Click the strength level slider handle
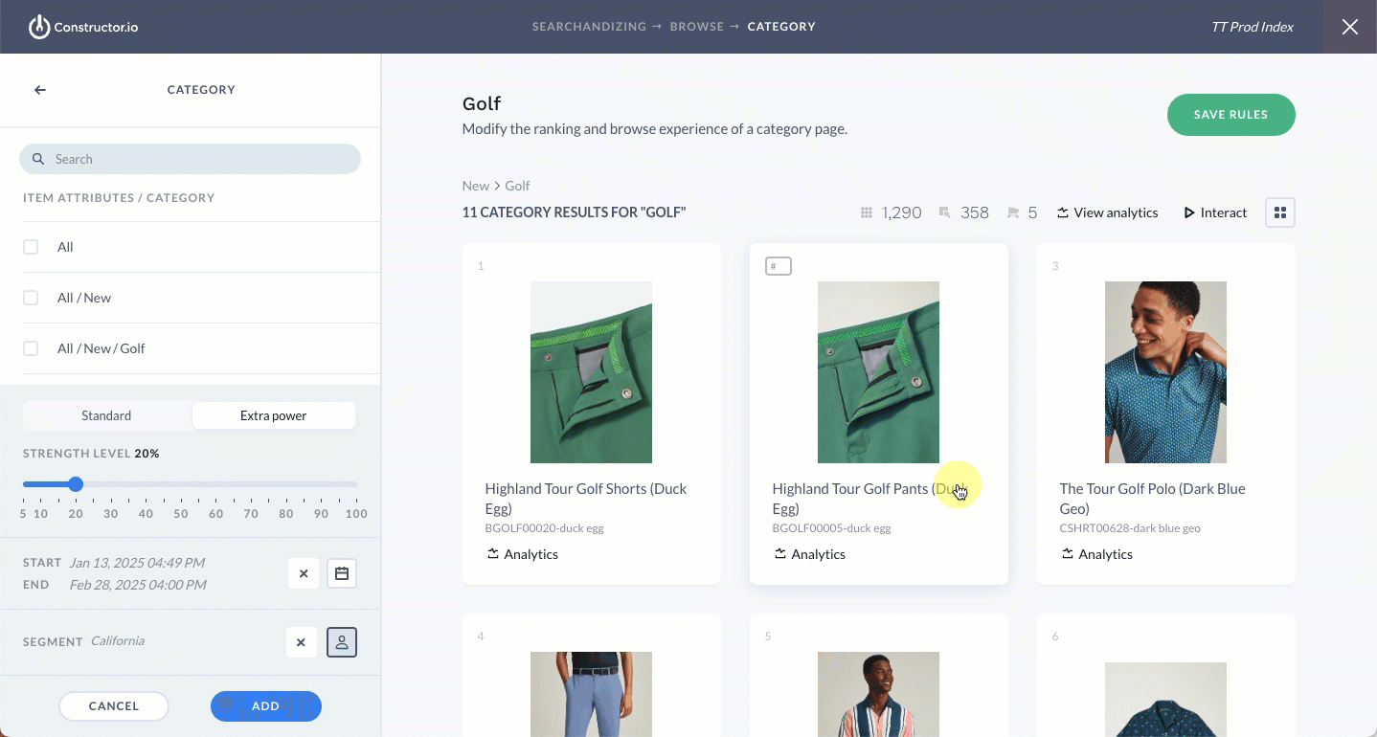Image resolution: width=1377 pixels, height=737 pixels. click(x=76, y=484)
